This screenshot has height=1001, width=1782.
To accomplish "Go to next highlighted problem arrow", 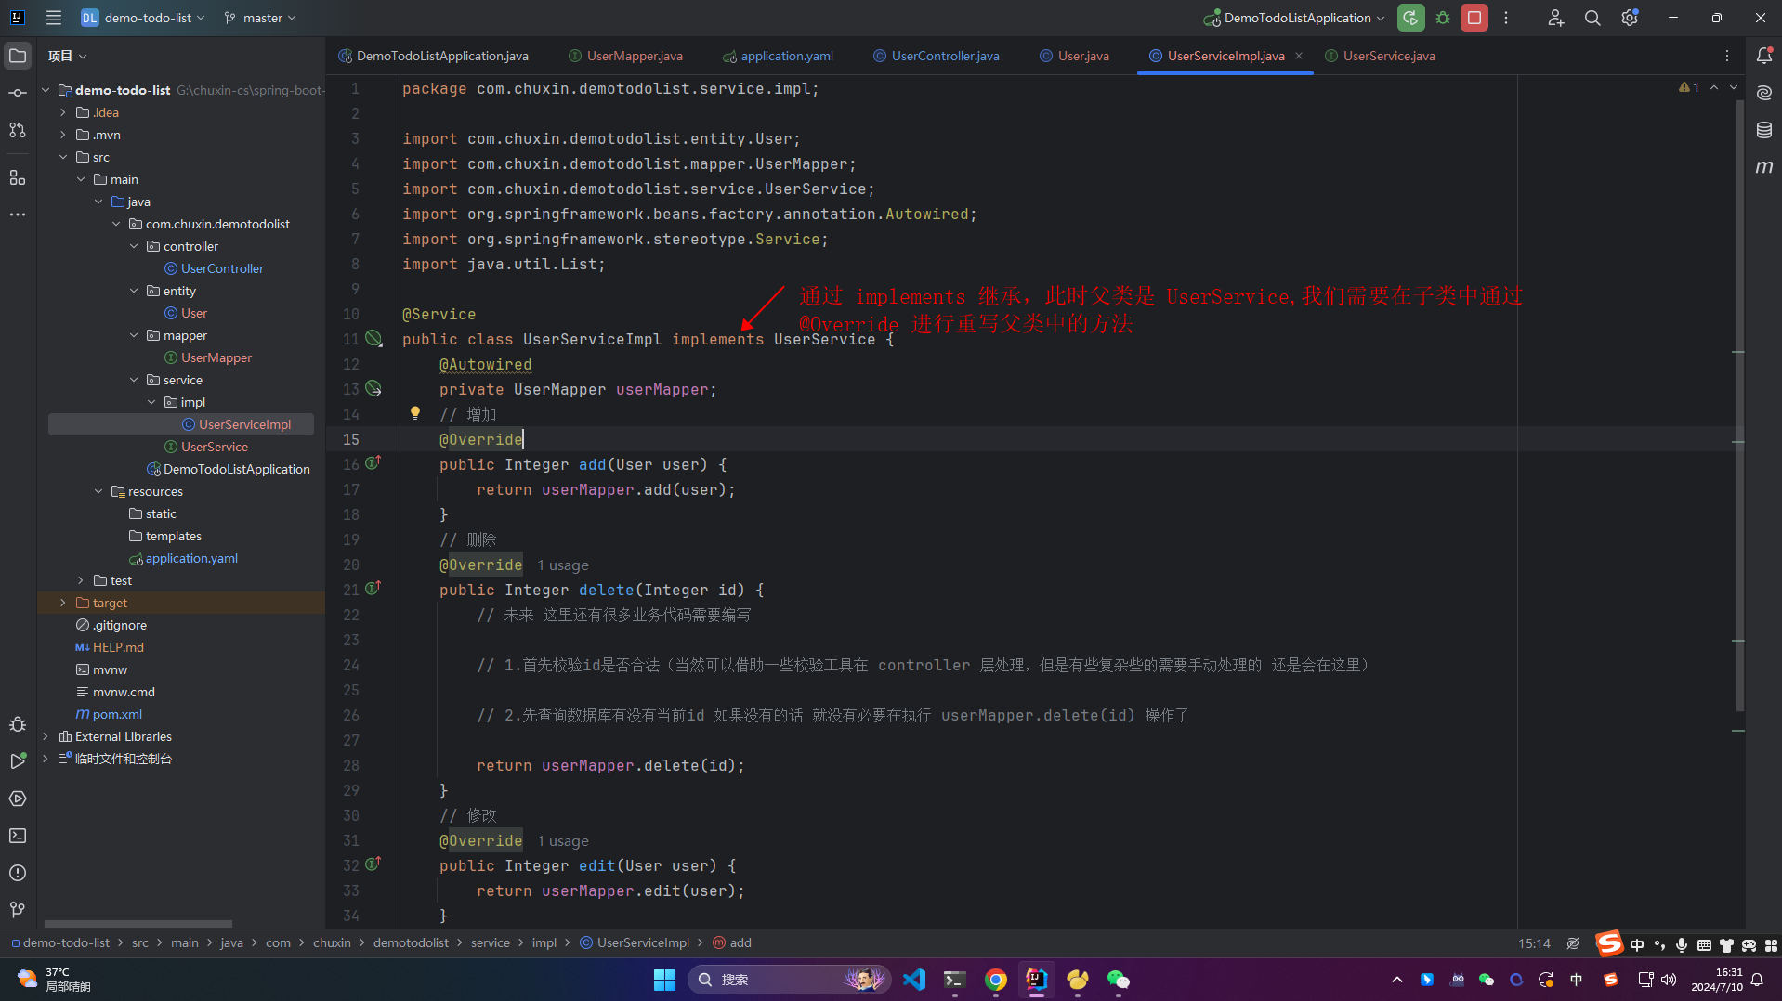I will [x=1733, y=87].
